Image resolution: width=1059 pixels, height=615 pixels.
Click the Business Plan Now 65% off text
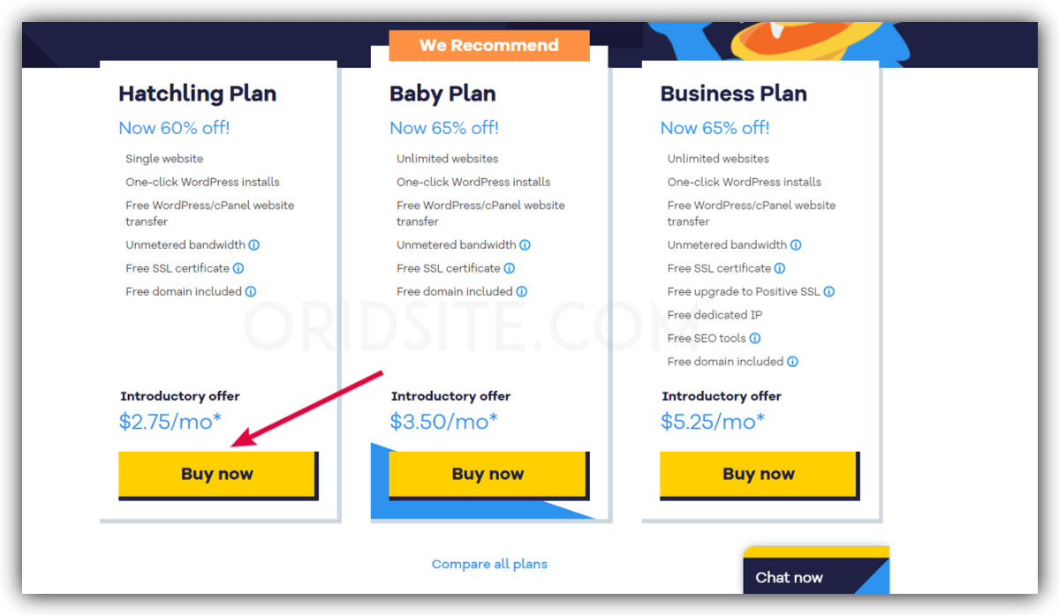coord(715,128)
